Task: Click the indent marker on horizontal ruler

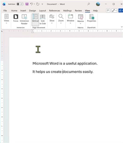Action: [32, 31]
